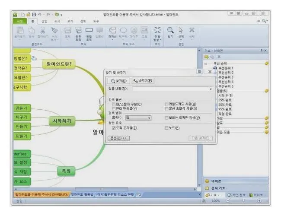Open the (예시)월관현합 리소스 현황 sheet tab
281x216 pixels.
coord(115,195)
